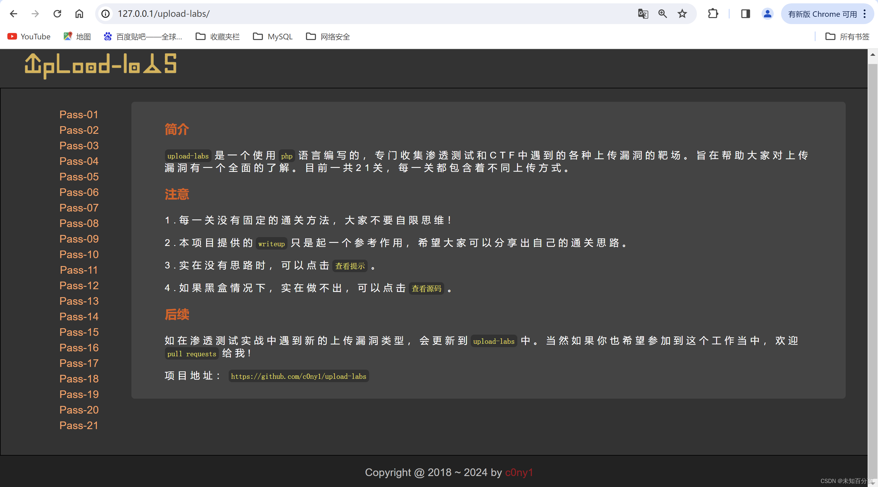Click the browser reload page icon
The height and width of the screenshot is (487, 878).
[57, 12]
